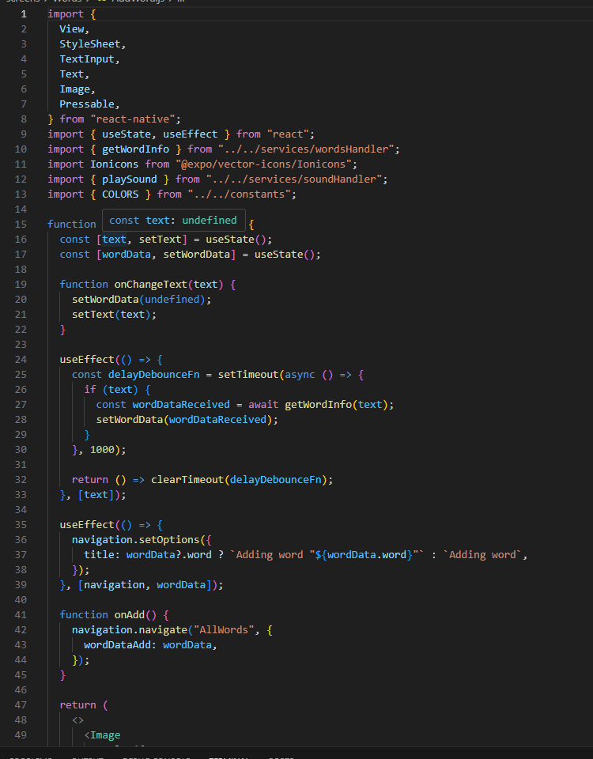Click 'setOptions' on line 36
Viewport: 593px width, 759px height.
coord(169,539)
